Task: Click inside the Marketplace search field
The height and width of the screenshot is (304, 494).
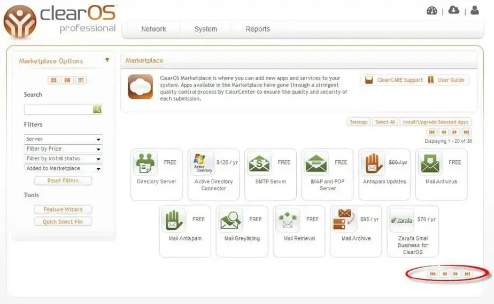Action: pos(58,110)
